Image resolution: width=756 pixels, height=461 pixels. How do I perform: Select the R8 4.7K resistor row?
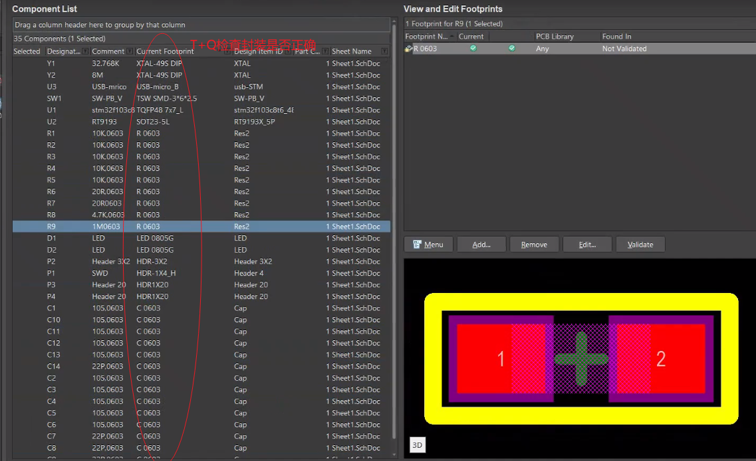pos(201,215)
